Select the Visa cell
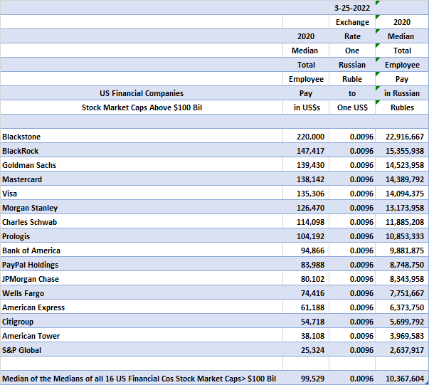 (142, 193)
